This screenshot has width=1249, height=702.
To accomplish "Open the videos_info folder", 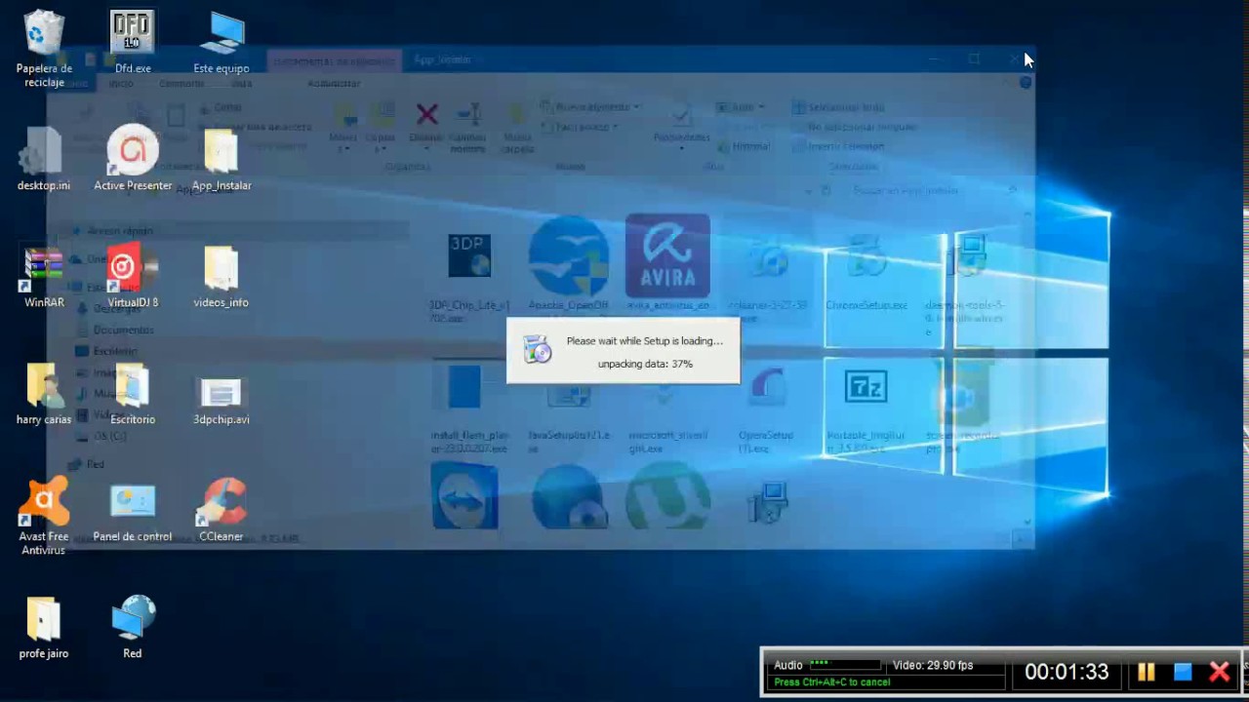I will click(222, 277).
